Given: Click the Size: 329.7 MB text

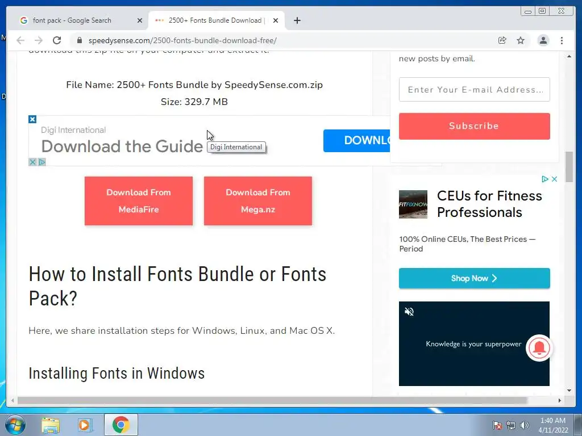Looking at the screenshot, I should pyautogui.click(x=194, y=102).
